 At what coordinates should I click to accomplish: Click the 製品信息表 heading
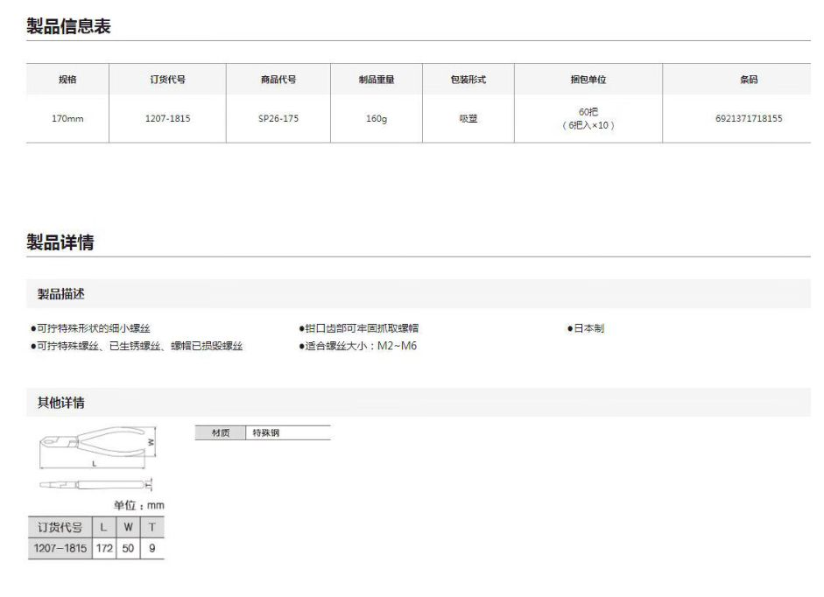[68, 26]
